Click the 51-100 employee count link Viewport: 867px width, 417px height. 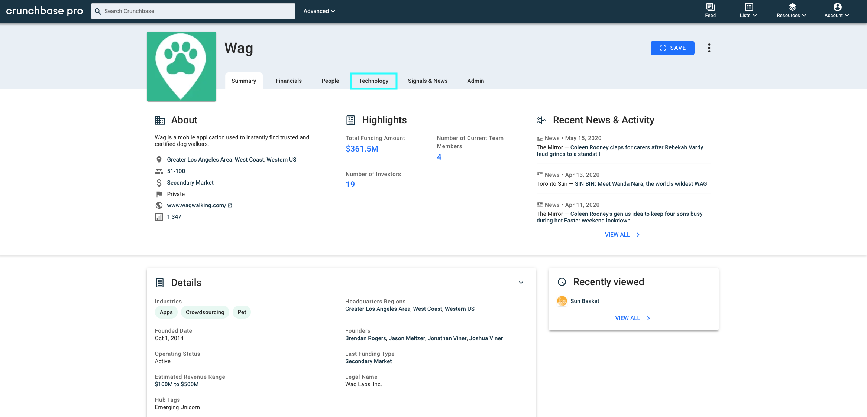click(176, 171)
